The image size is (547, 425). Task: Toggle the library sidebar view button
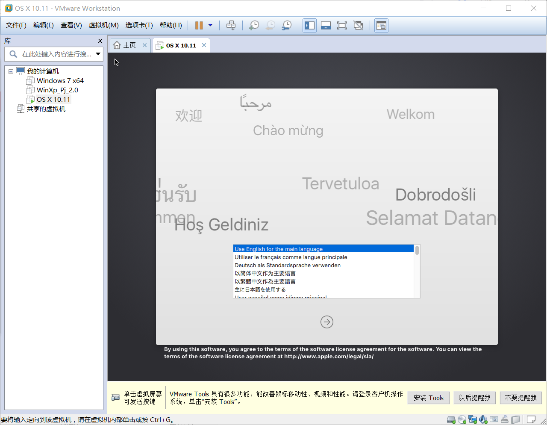pyautogui.click(x=309, y=26)
